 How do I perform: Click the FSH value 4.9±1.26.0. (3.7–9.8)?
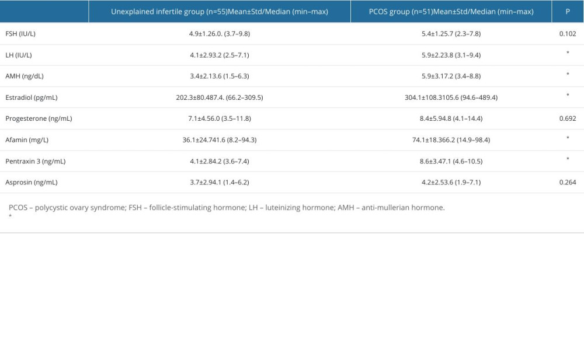coord(220,34)
